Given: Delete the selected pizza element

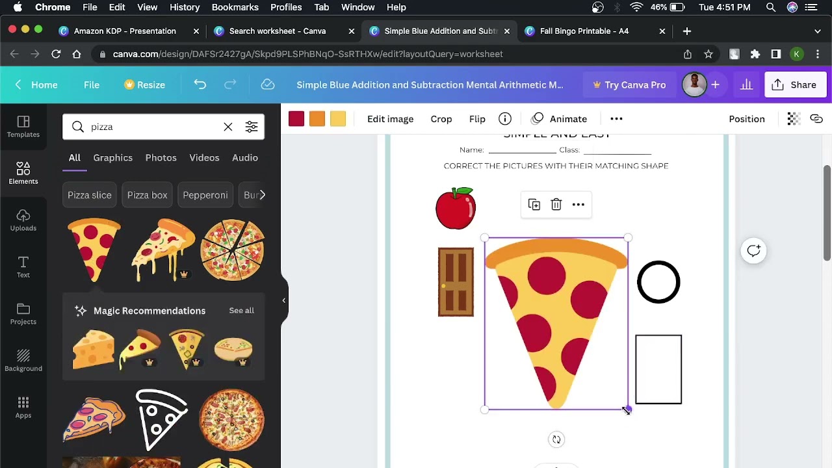Looking at the screenshot, I should tap(556, 205).
